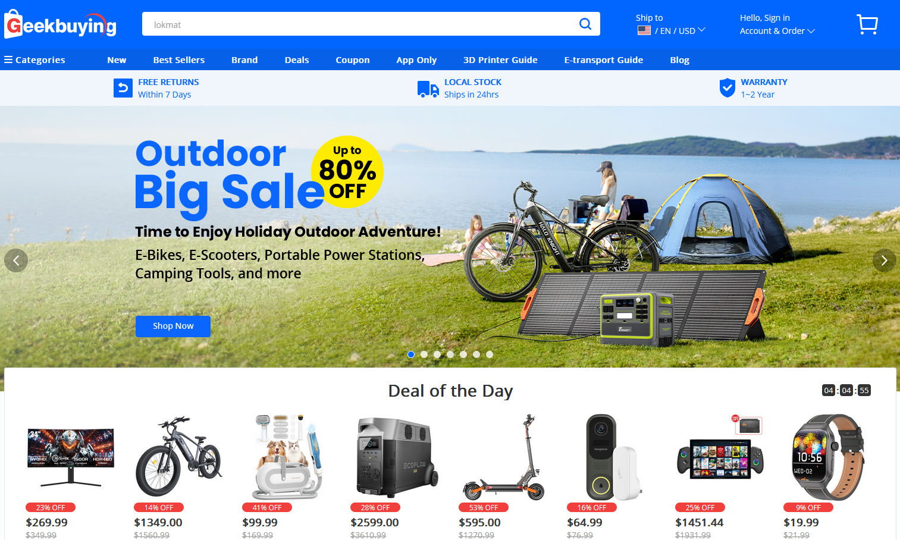Open the Coupon menu item

352,60
